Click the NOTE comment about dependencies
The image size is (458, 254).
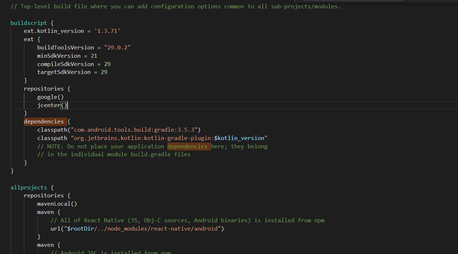(x=152, y=146)
